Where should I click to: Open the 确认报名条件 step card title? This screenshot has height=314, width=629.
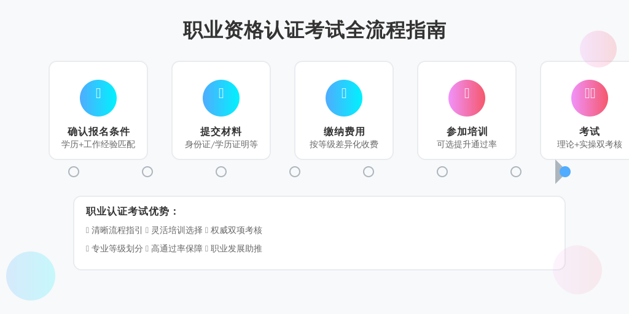[98, 131]
